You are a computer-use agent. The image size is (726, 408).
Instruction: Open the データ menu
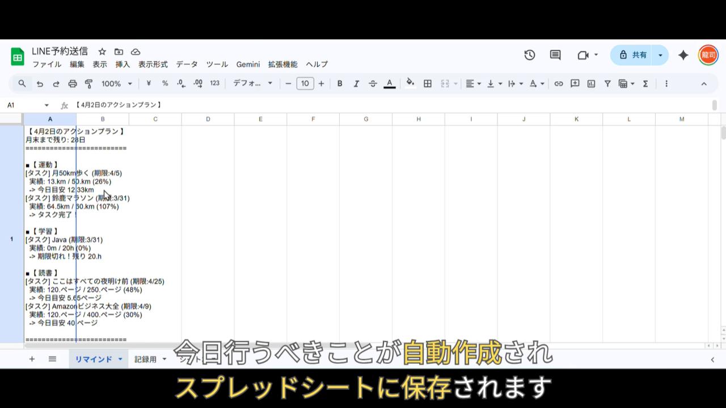(x=187, y=65)
